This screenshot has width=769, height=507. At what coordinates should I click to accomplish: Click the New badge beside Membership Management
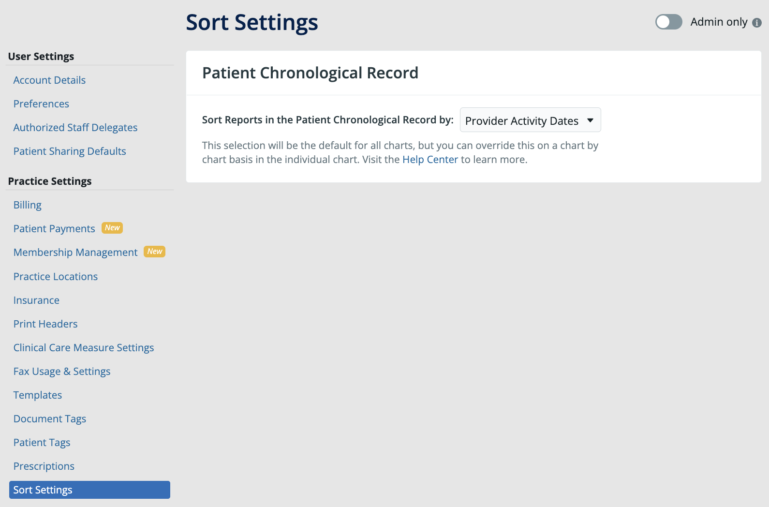tap(154, 252)
